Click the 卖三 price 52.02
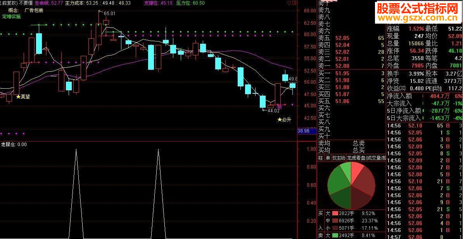Image resolution: width=463 pixels, height=239 pixels. (342, 52)
